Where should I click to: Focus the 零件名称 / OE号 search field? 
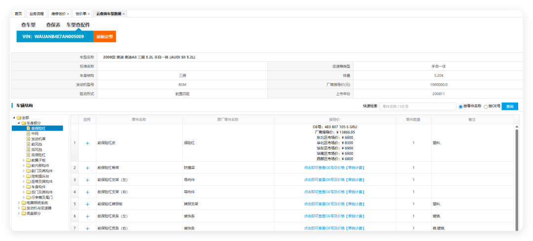418,106
